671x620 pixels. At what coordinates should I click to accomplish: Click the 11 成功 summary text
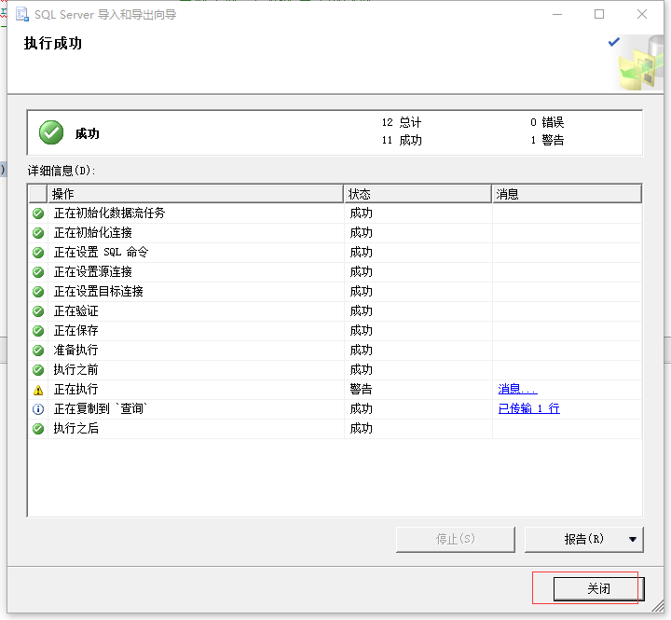402,140
